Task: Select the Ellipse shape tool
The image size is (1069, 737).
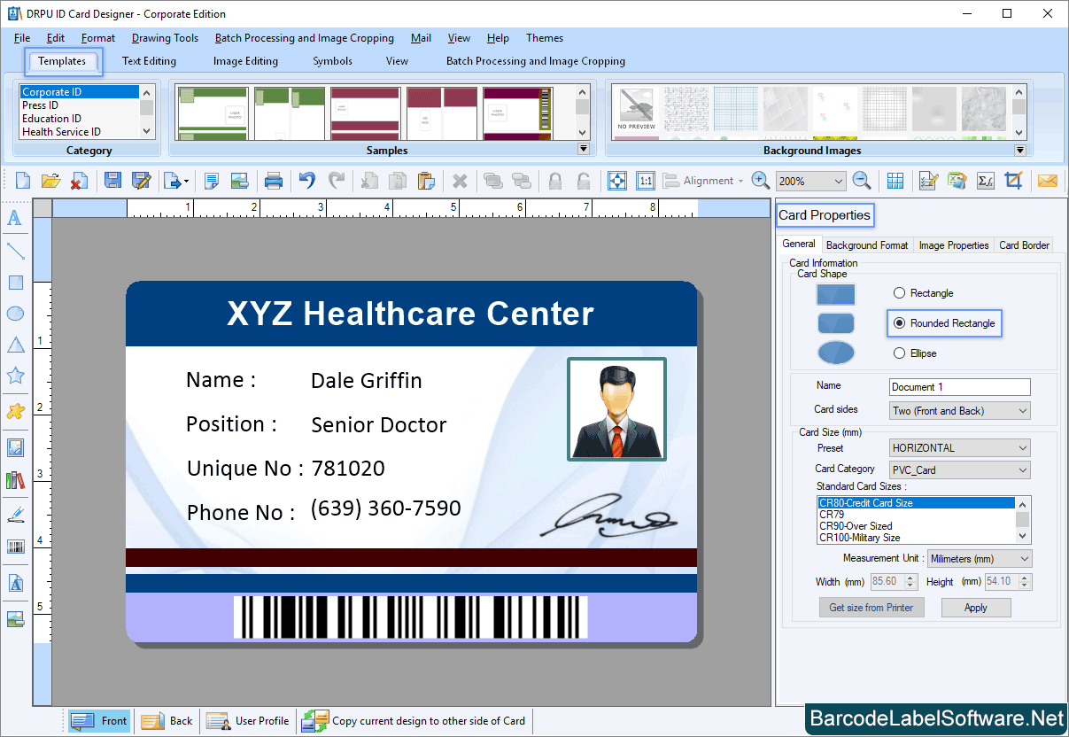Action: click(x=15, y=314)
